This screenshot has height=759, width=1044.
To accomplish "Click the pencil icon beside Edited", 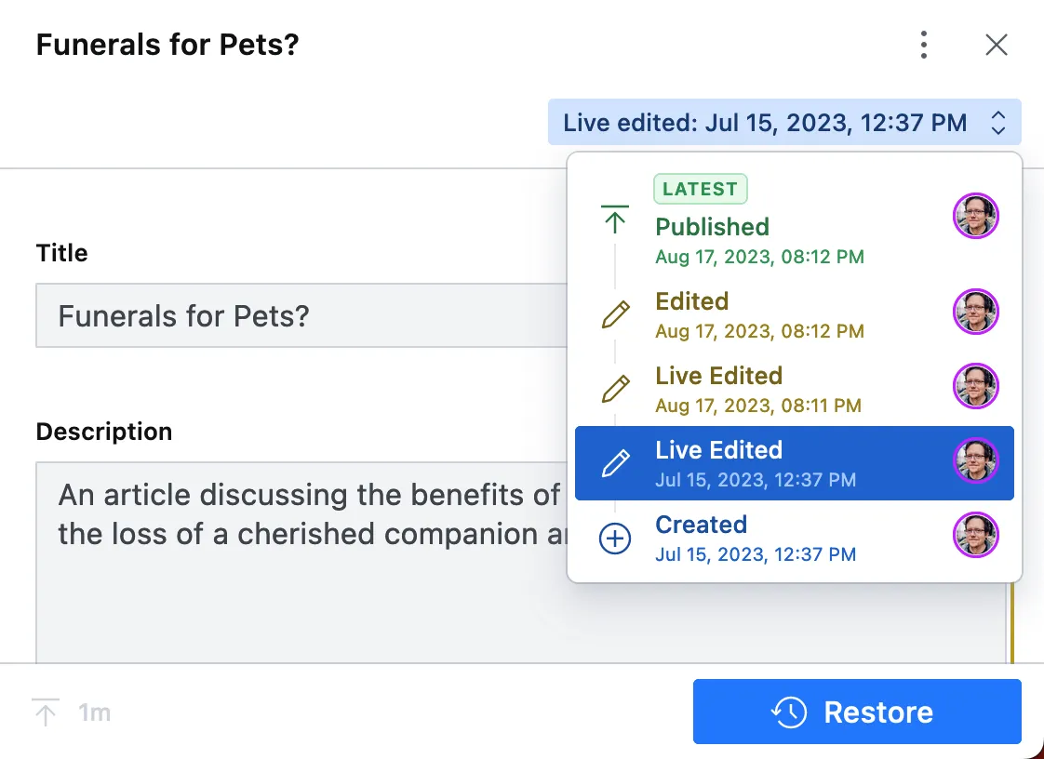I will click(615, 314).
